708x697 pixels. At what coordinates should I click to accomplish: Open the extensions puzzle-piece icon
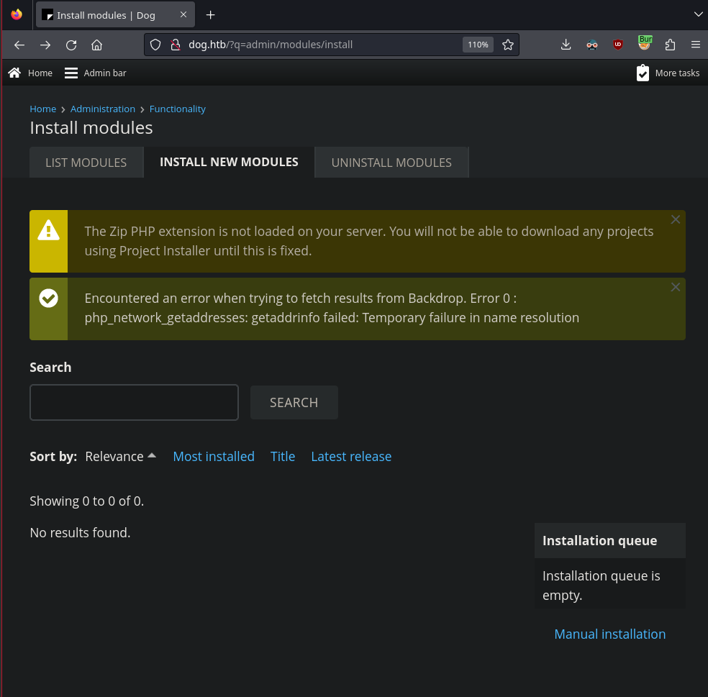[670, 45]
